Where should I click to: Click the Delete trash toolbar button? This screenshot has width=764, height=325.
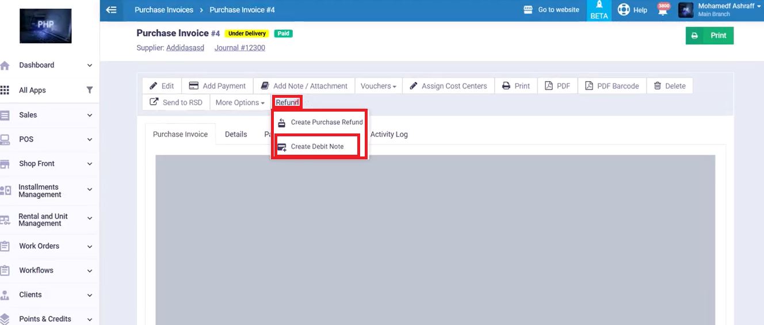(669, 86)
